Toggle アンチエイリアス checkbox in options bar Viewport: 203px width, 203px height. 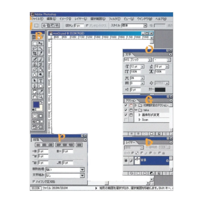pyautogui.click(x=87, y=26)
